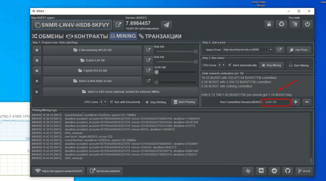
Task: Open the ТРАНЗАКЦИИ tab
Action: tap(160, 36)
